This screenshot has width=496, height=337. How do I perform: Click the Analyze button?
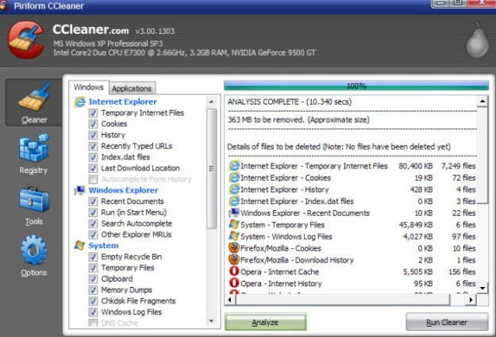(265, 323)
